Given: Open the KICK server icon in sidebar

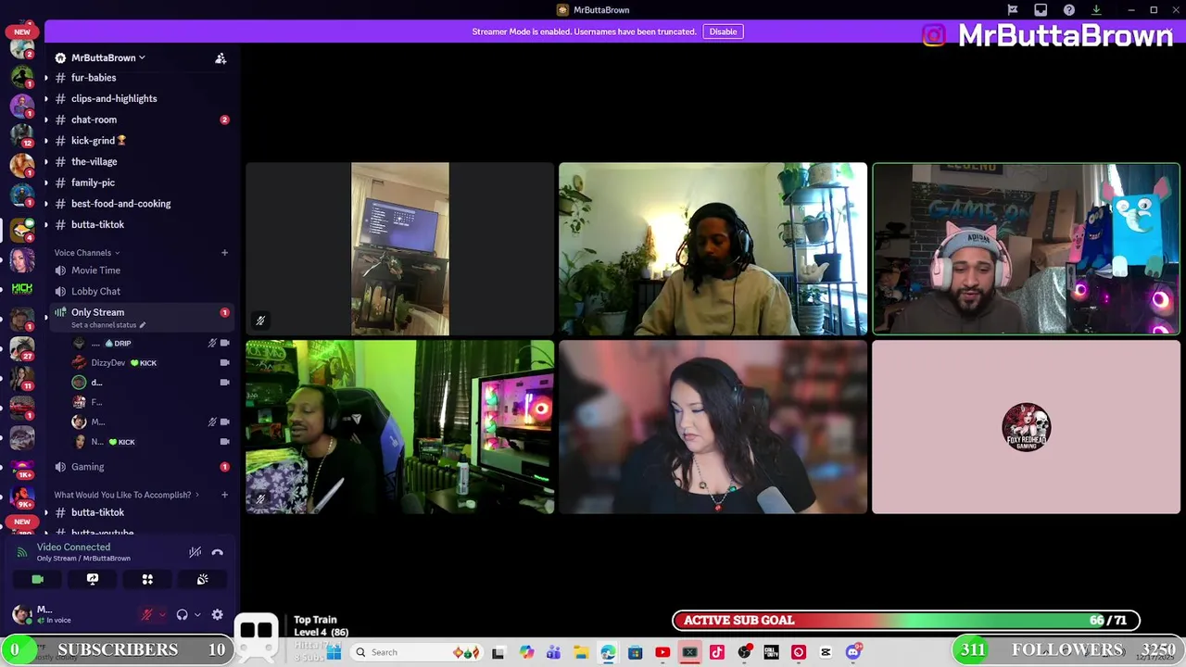Looking at the screenshot, I should (22, 289).
